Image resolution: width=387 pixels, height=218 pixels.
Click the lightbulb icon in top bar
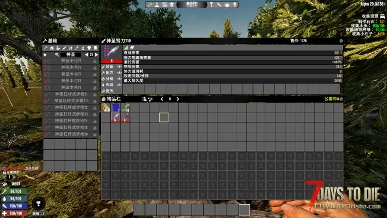[x=235, y=4]
